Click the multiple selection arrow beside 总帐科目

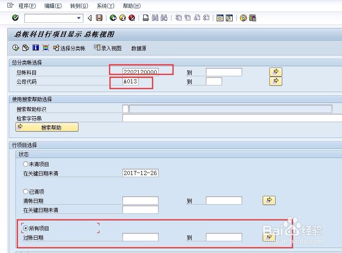point(276,71)
